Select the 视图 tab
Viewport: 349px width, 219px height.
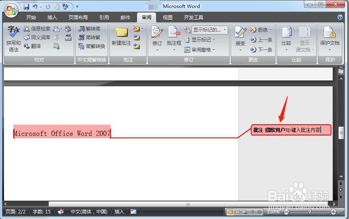click(x=167, y=17)
